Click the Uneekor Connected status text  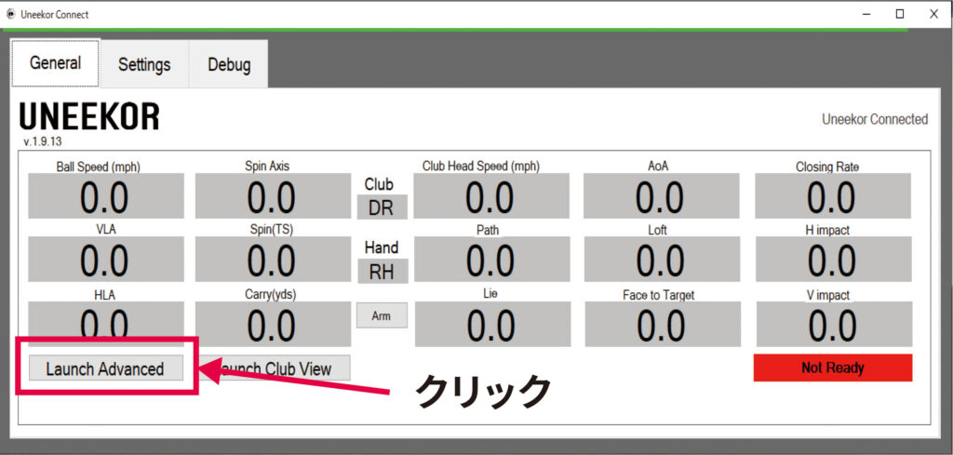click(x=875, y=120)
